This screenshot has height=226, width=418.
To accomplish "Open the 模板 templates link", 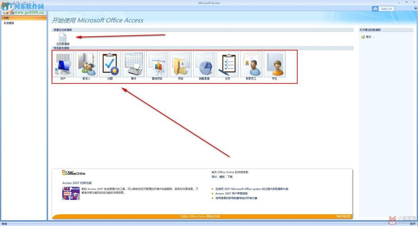I will 222,177.
